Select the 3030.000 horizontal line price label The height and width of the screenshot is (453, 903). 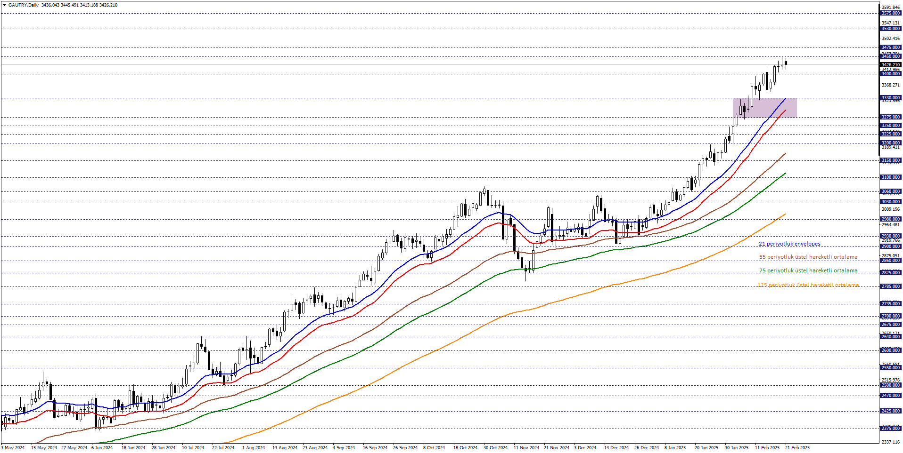(891, 202)
